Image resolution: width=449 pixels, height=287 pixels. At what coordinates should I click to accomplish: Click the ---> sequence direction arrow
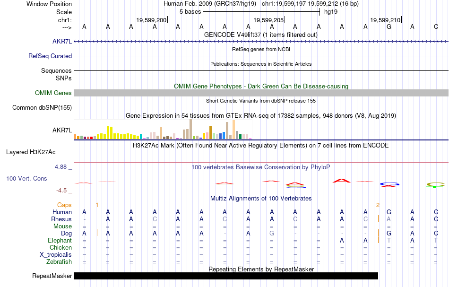tap(67, 27)
